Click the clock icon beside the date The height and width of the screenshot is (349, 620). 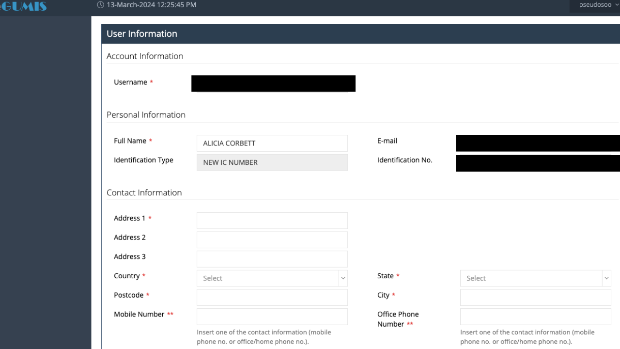click(101, 5)
